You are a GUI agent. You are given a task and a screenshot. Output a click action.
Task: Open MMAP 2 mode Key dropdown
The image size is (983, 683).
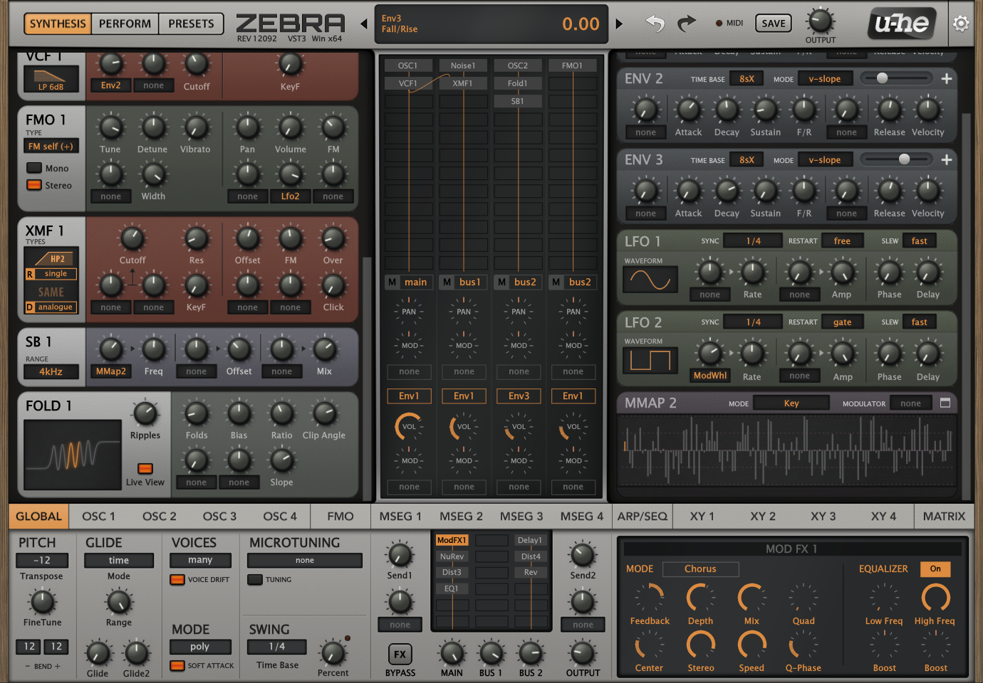tap(791, 403)
